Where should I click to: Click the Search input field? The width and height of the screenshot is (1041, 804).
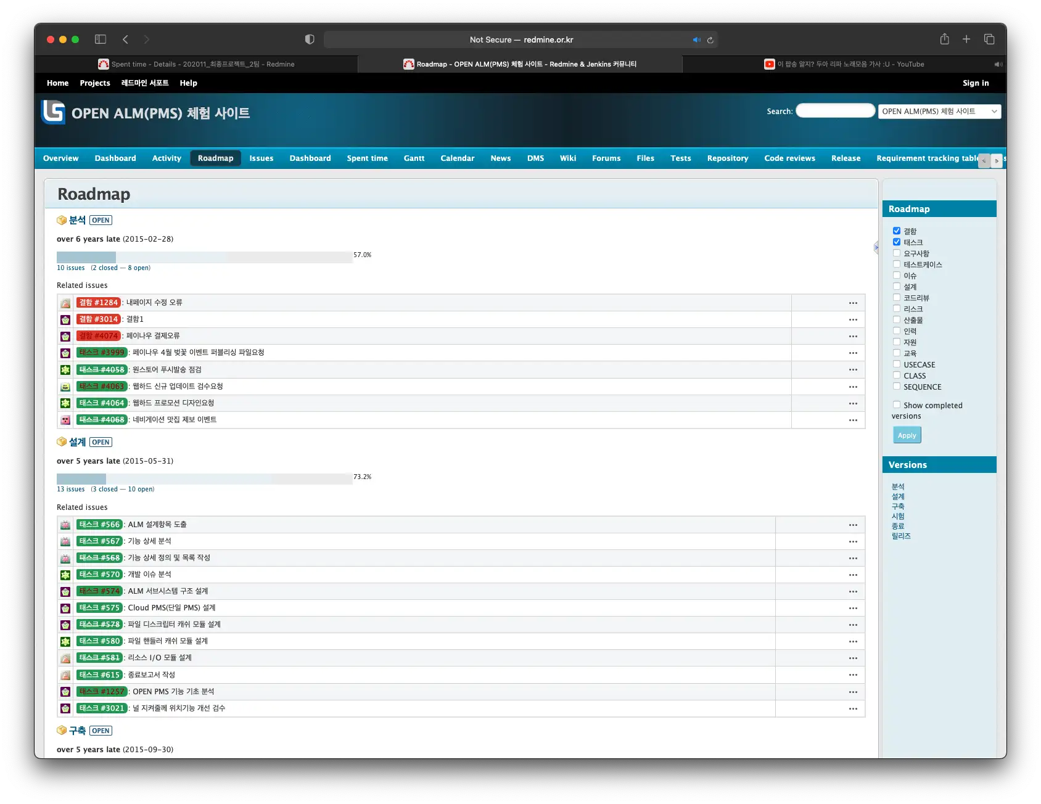[x=835, y=111]
